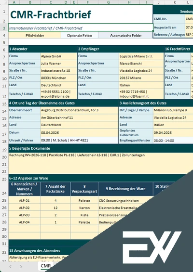Click column header '9 Bezeichnung der Ware'
This screenshot has width=193, height=272.
point(125,189)
